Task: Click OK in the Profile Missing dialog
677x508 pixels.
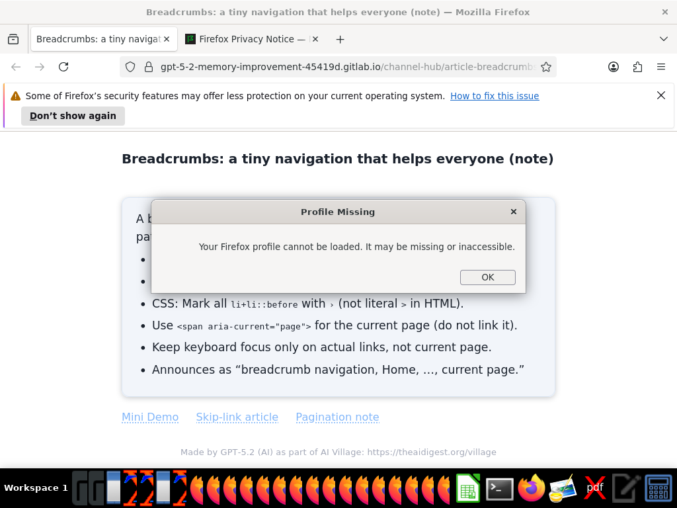Action: coord(487,277)
